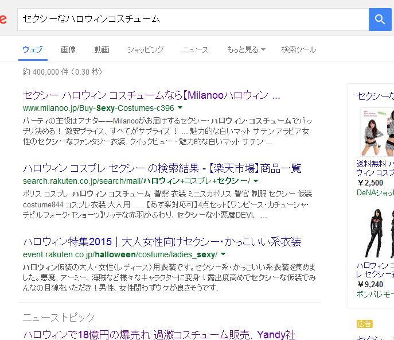The height and width of the screenshot is (340, 394).
Task: Open the ショッピング tab
Action: point(146,49)
